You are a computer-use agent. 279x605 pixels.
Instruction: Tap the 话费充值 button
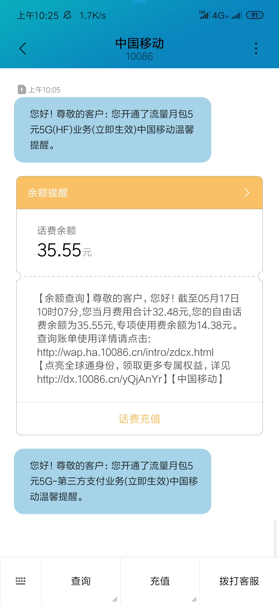139,419
